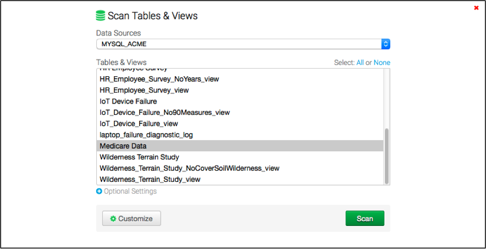Click the blue dropdown arrows for Data Sources
The height and width of the screenshot is (249, 486).
click(385, 44)
